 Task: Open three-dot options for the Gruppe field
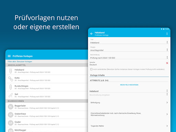(167, 50)
